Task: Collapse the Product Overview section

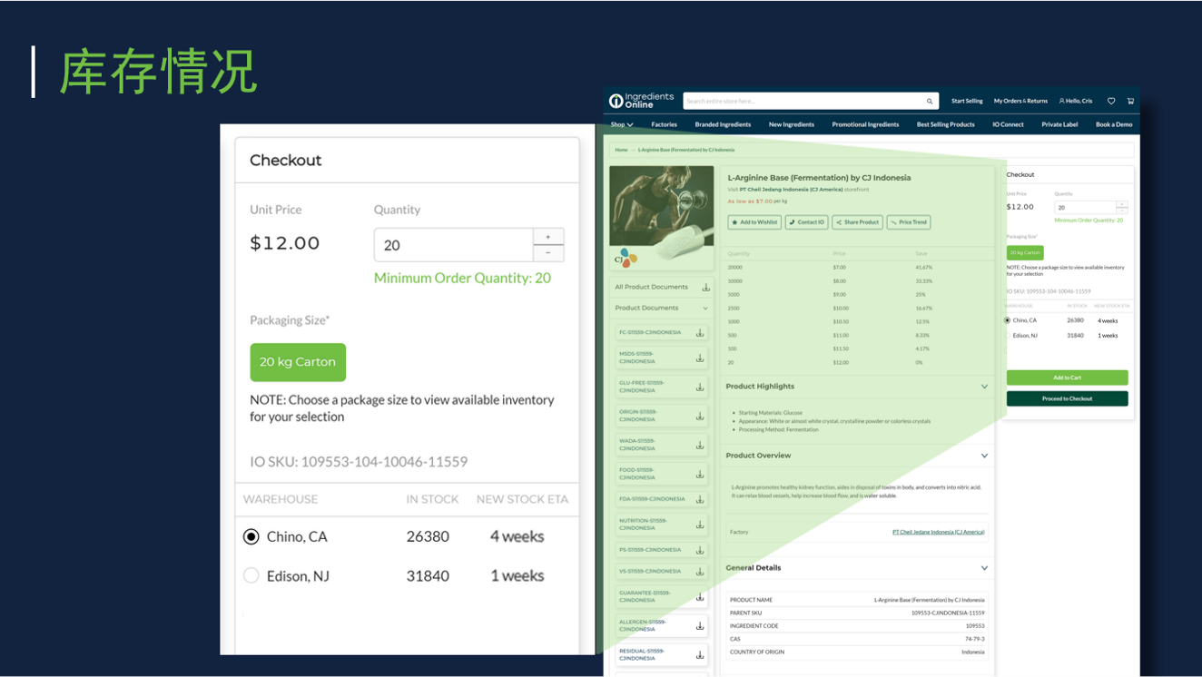Action: tap(984, 456)
